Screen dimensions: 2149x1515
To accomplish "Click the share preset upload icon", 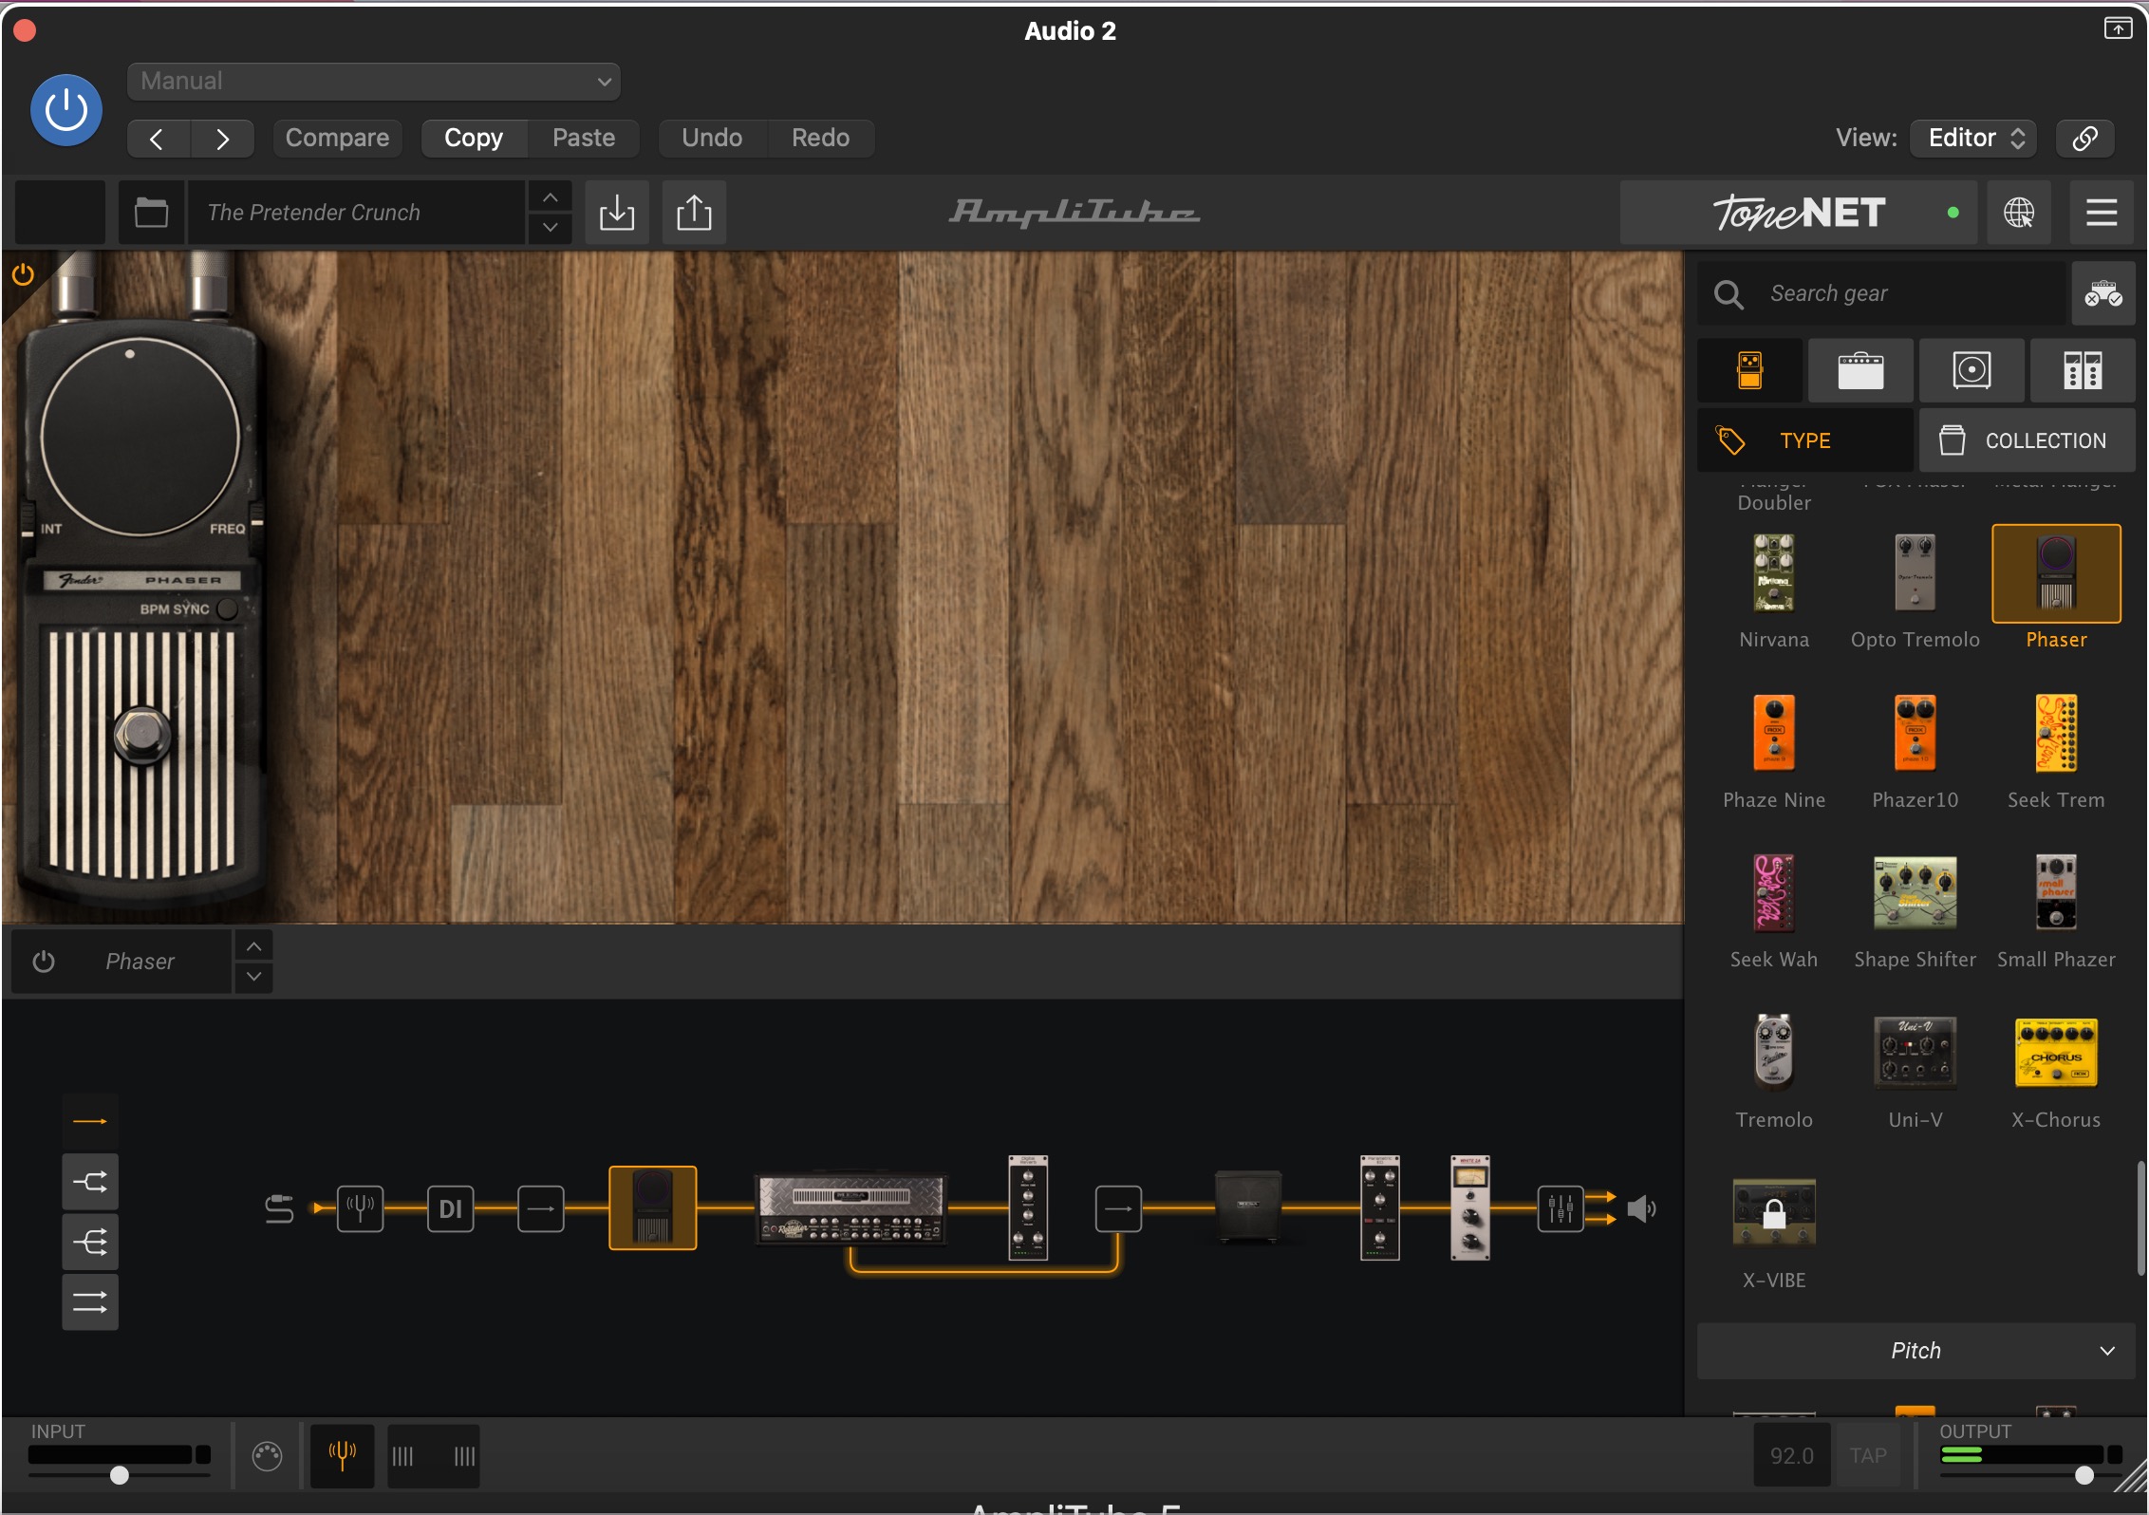I will (694, 213).
